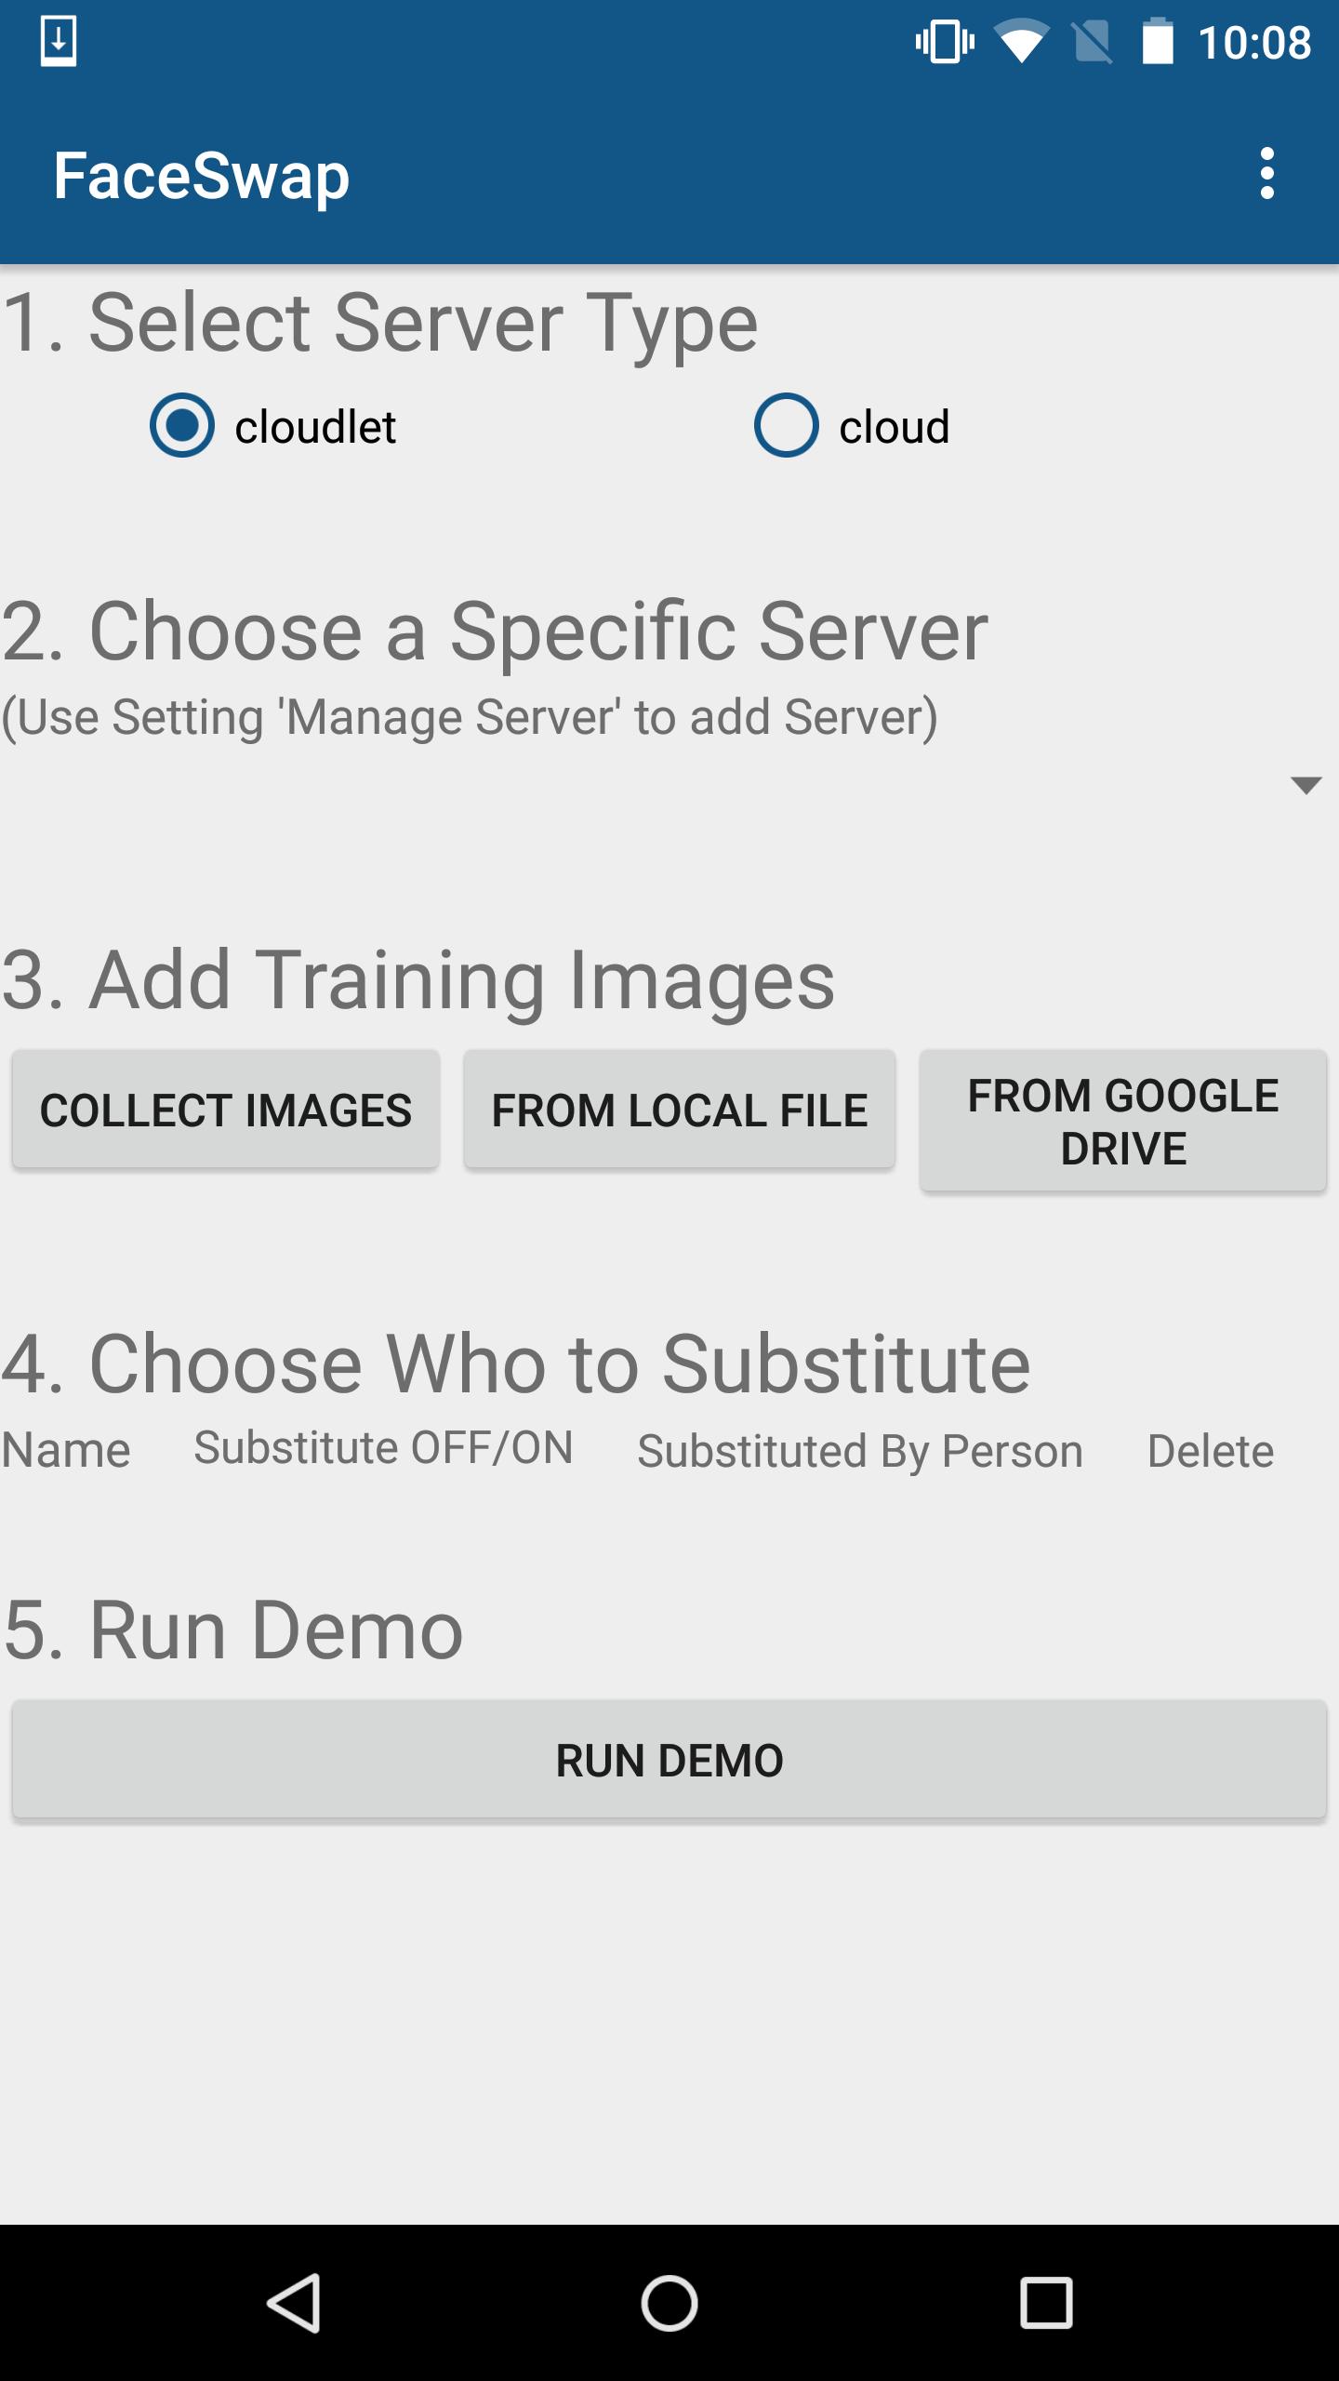Expand the specific server dropdown arrow
The image size is (1339, 2381).
coord(1306,785)
